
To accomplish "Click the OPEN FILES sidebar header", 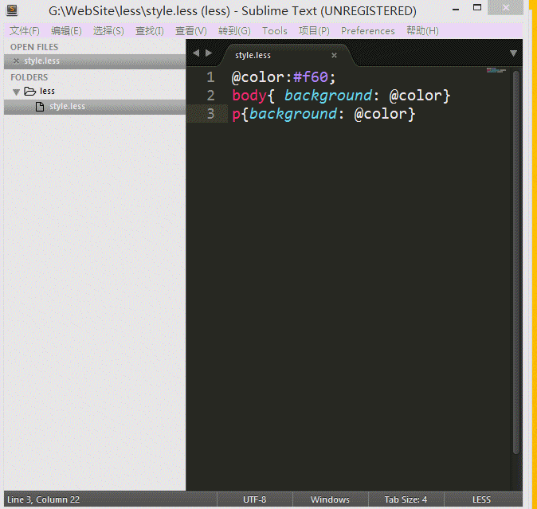I will (34, 47).
